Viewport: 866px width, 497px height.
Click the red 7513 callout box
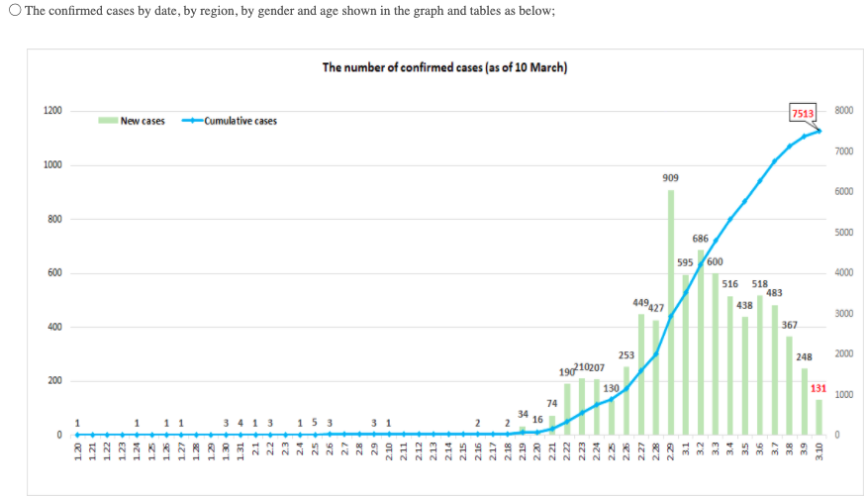coord(803,114)
